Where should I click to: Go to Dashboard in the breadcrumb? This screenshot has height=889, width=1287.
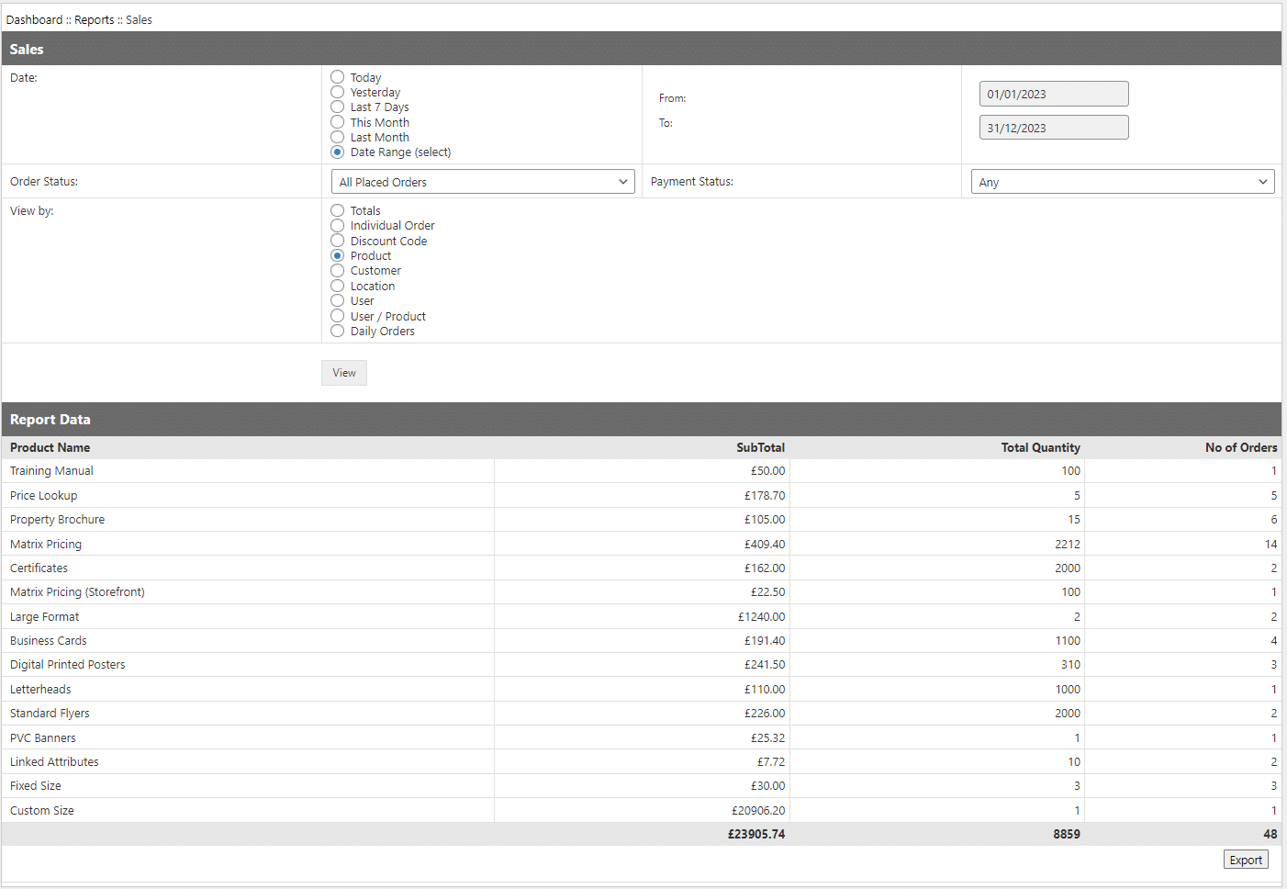coord(34,19)
